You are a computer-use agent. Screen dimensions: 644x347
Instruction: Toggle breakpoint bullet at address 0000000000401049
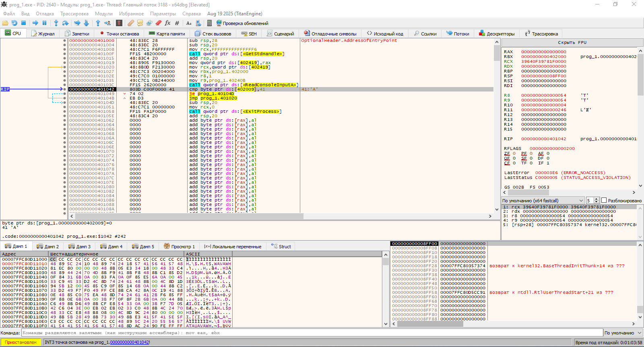(65, 94)
